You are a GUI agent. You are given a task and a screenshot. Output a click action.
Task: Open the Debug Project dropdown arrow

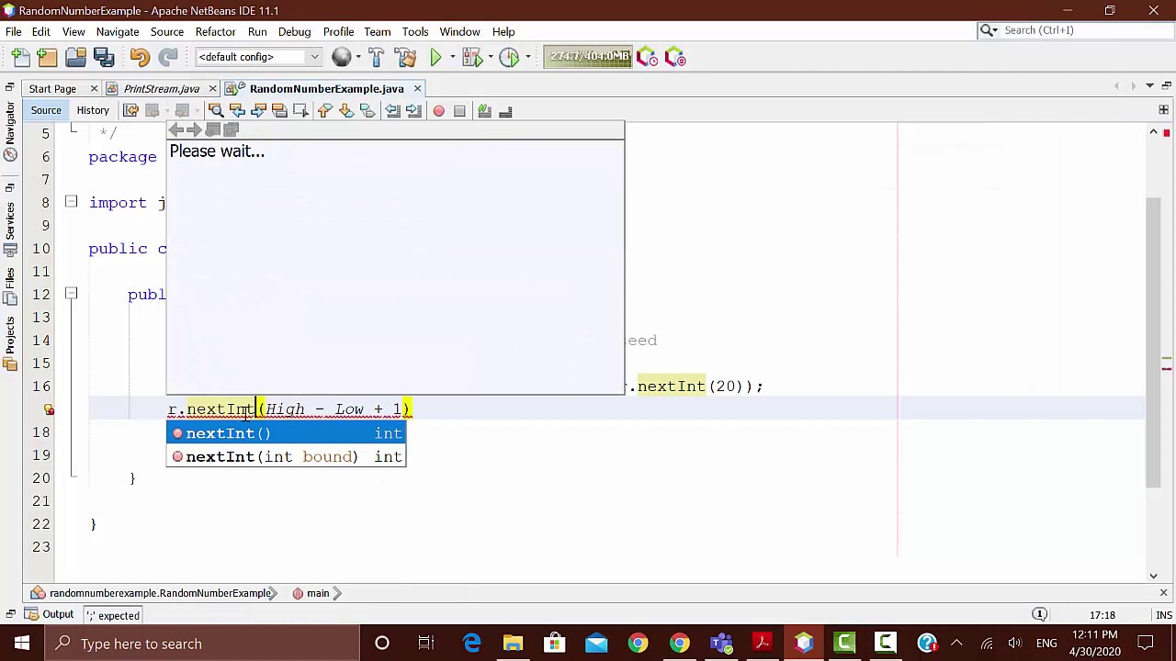click(491, 57)
